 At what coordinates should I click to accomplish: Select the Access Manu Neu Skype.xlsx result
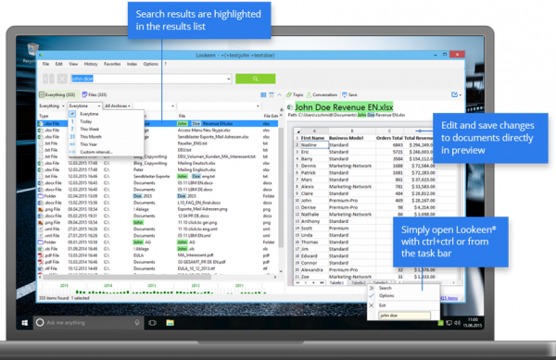coord(158,130)
